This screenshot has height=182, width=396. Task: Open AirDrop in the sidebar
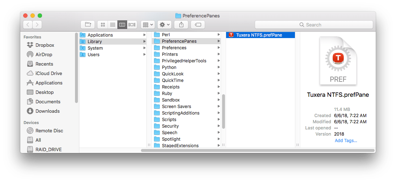point(44,55)
